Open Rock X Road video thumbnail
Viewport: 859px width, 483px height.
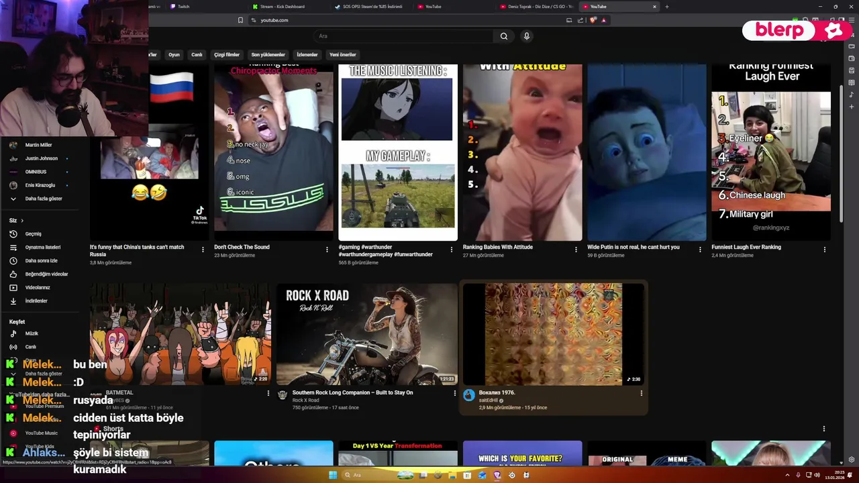pos(366,334)
